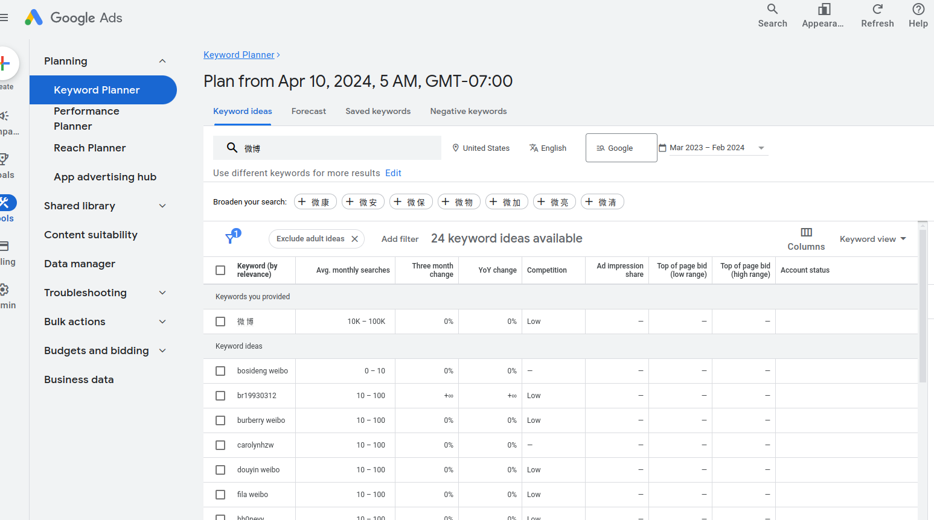The image size is (934, 520).
Task: Add broadened keyword 微清
Action: click(x=602, y=202)
